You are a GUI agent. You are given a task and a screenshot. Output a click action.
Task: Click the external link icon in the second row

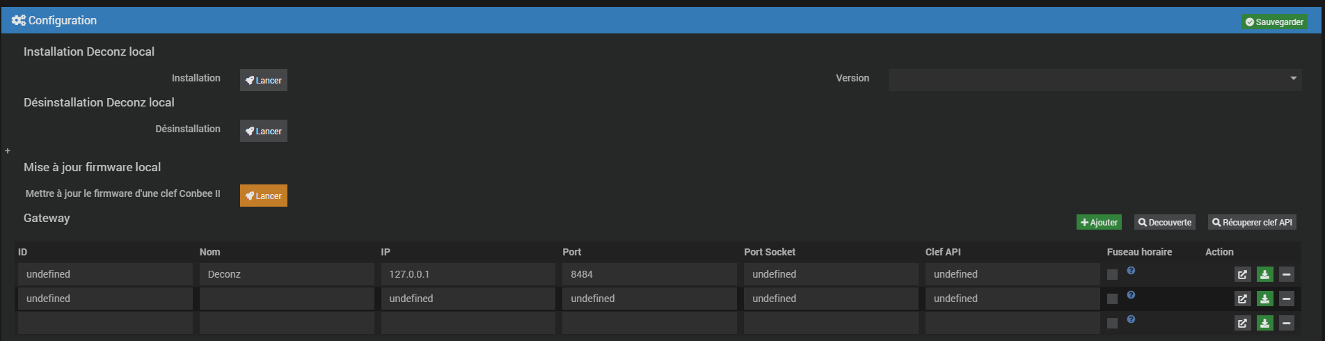(x=1242, y=299)
